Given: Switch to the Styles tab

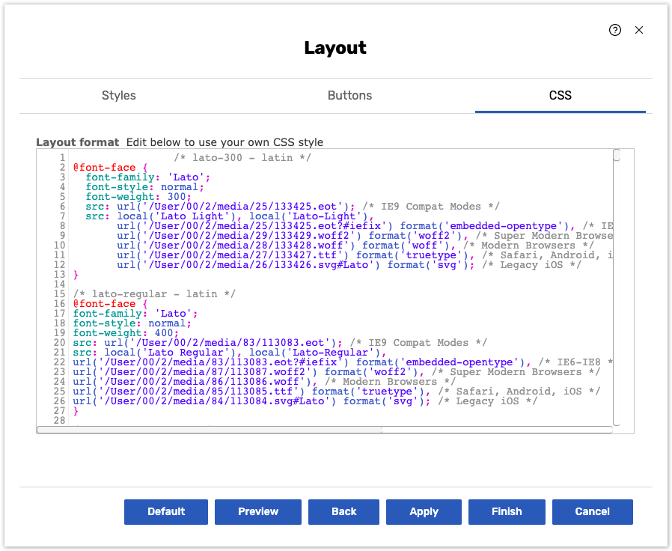Looking at the screenshot, I should [119, 95].
